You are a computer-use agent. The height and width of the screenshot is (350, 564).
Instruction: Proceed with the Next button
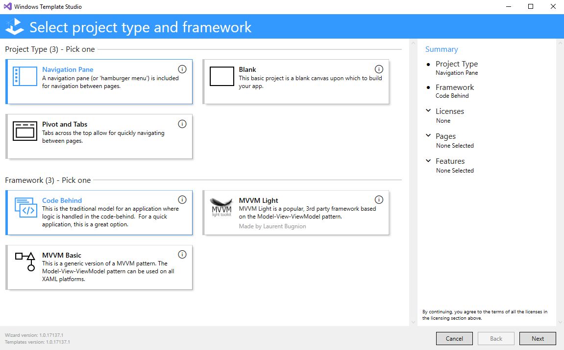click(x=538, y=339)
